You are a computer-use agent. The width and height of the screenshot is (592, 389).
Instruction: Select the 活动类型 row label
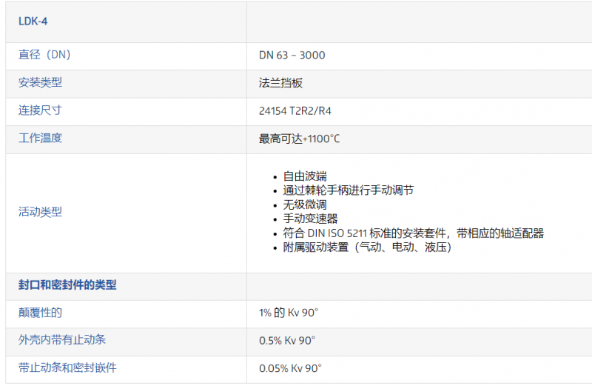pos(40,212)
